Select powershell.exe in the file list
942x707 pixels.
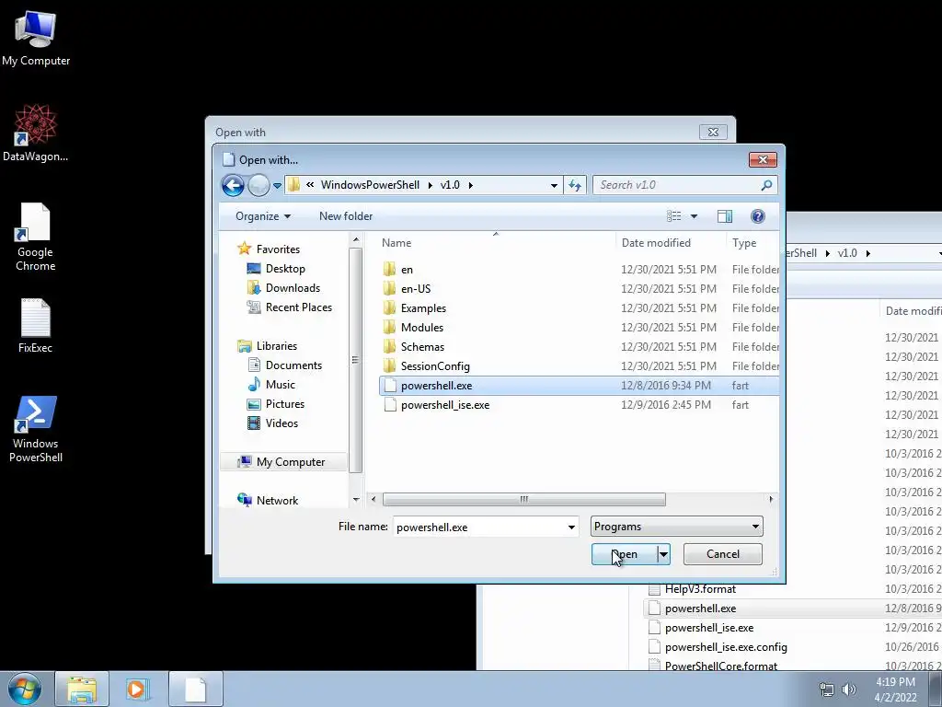point(580,386)
